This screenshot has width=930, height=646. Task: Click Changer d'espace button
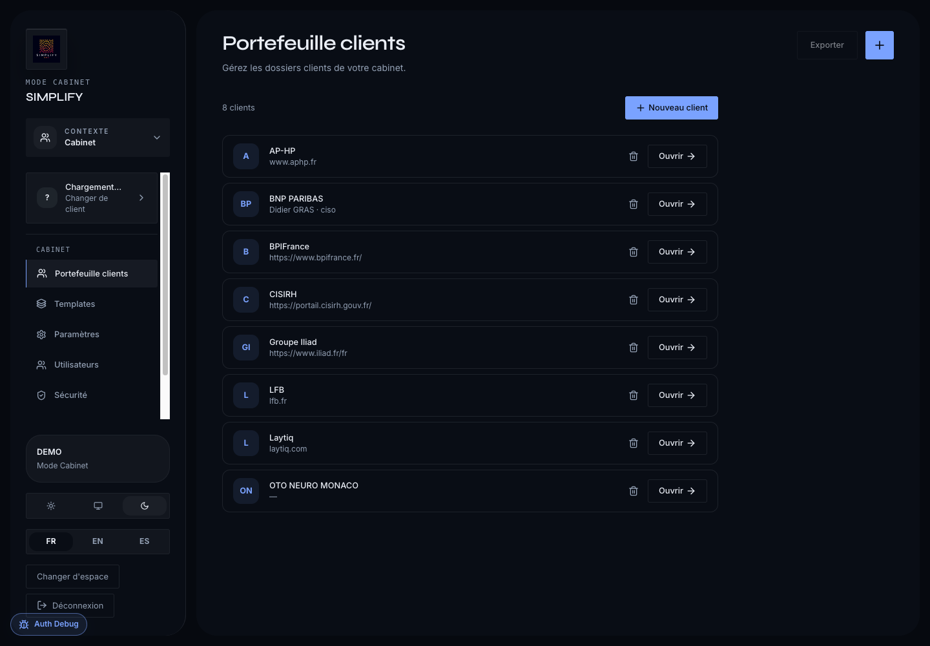tap(72, 577)
